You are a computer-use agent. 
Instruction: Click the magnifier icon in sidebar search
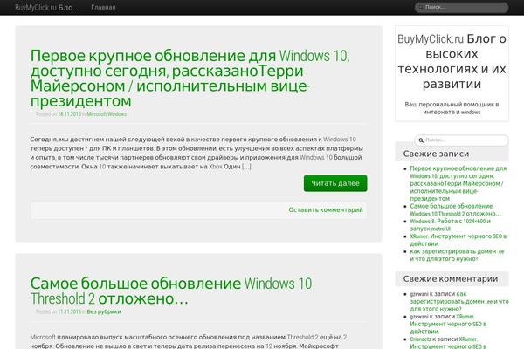pyautogui.click(x=421, y=140)
